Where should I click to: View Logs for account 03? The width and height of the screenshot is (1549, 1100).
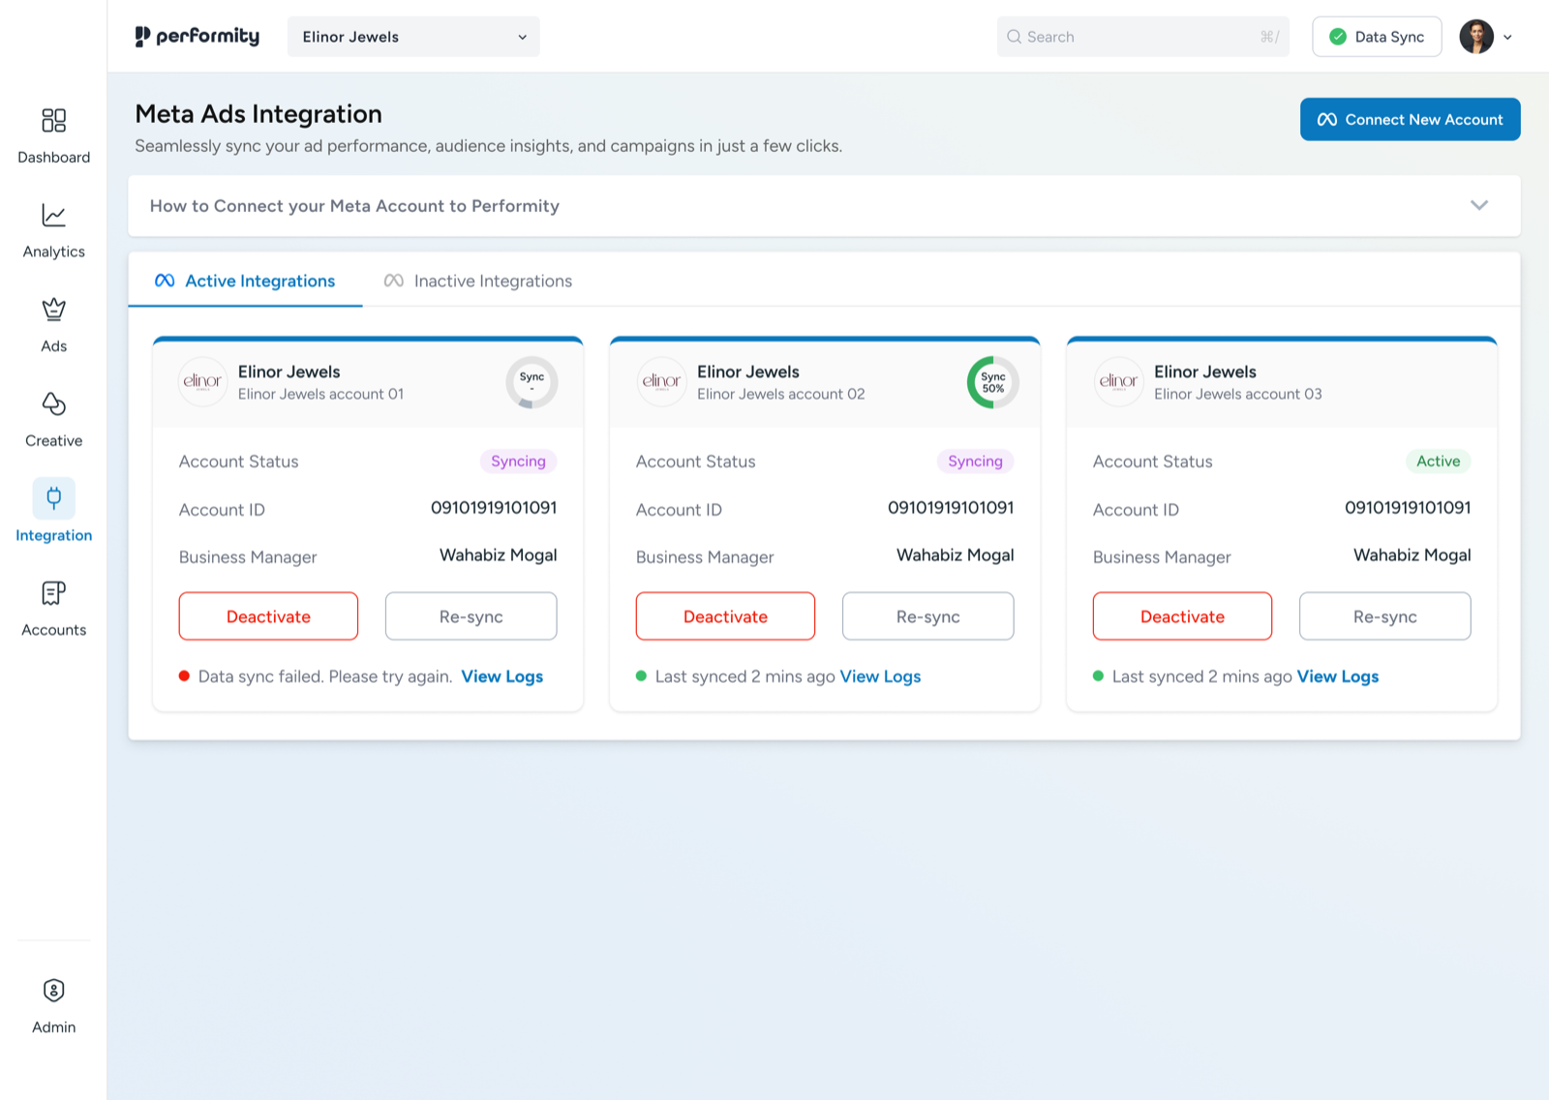(x=1337, y=676)
